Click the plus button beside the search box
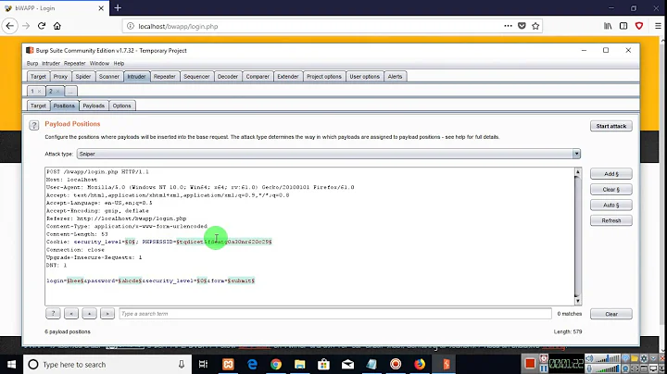Image resolution: width=667 pixels, height=374 pixels. (89, 314)
